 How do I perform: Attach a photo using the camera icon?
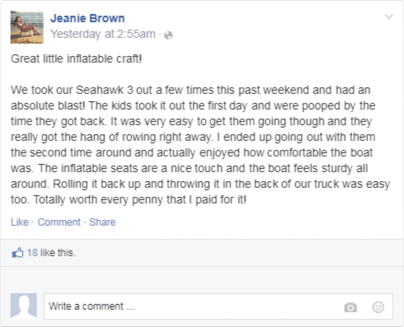350,307
